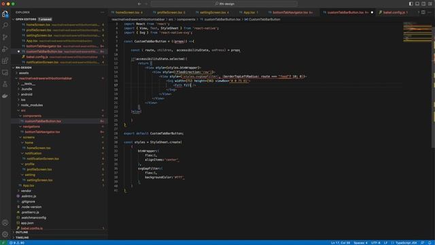Click UTF-8 encoding in status bar
Viewport: 435px width, 245px height.
(x=376, y=243)
